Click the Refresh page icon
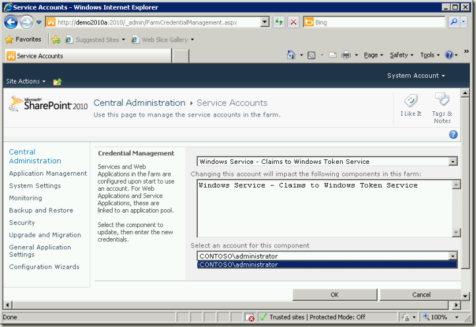 [x=279, y=22]
